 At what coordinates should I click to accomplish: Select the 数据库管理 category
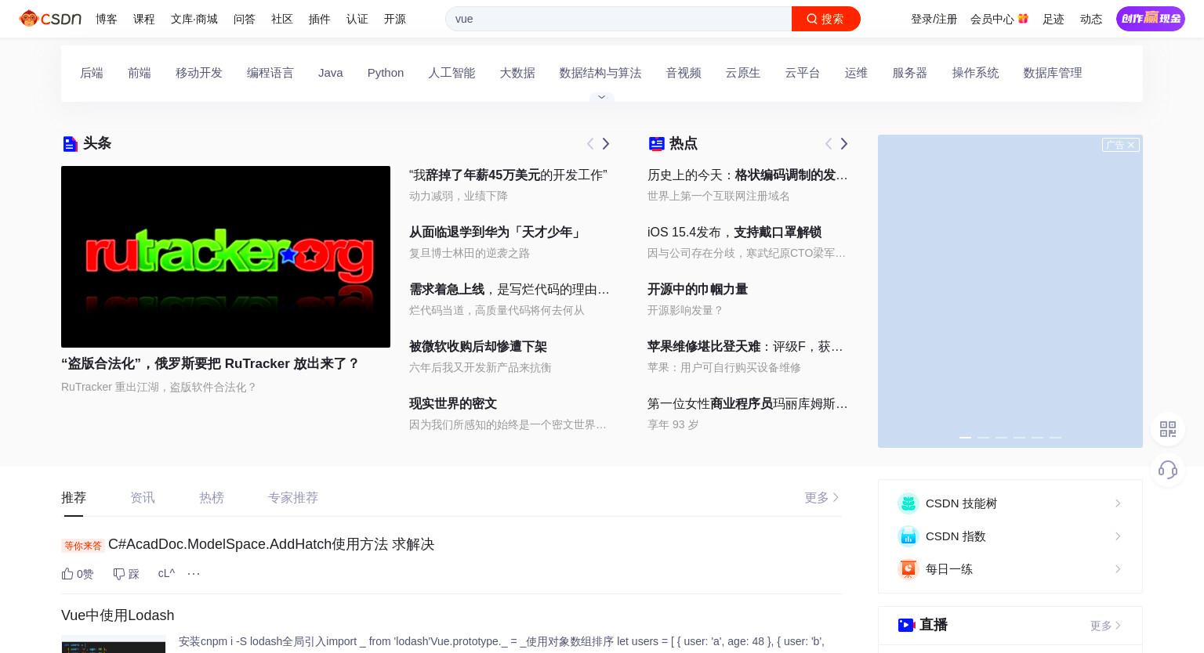click(x=1053, y=73)
